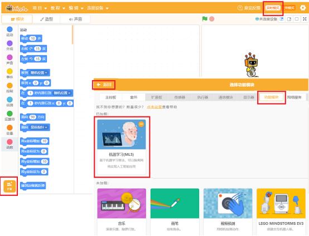Open the 点击这里 help link
The width and height of the screenshot is (309, 236).
point(154,107)
